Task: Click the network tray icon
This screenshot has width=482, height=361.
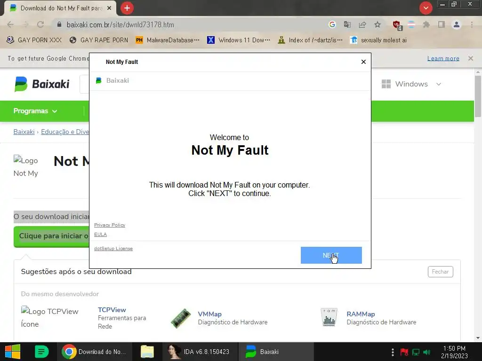Action: [416, 352]
